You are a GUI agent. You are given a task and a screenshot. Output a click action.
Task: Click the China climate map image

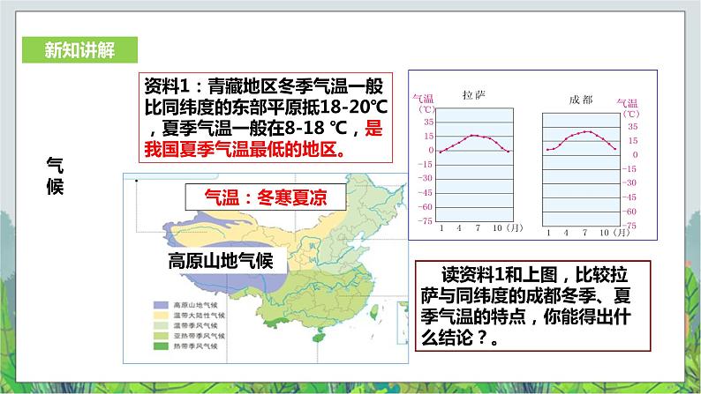coord(266,268)
